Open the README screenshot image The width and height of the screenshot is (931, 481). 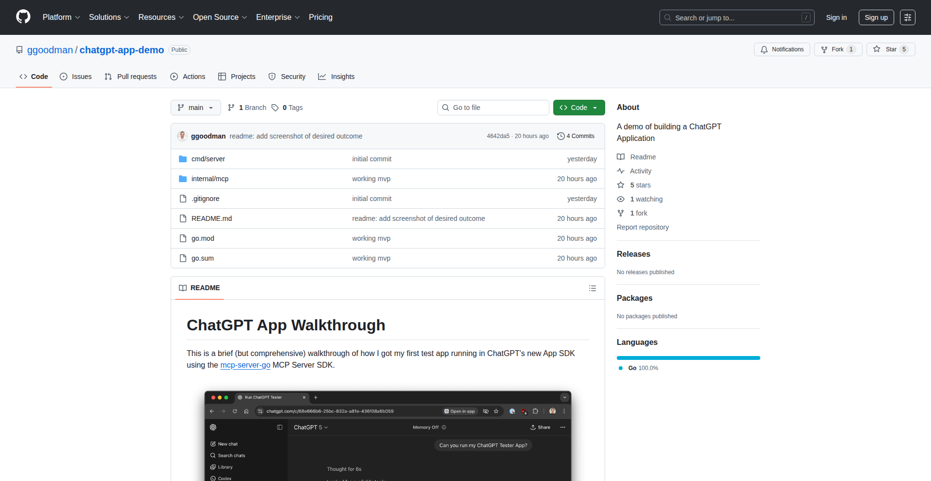[387, 436]
